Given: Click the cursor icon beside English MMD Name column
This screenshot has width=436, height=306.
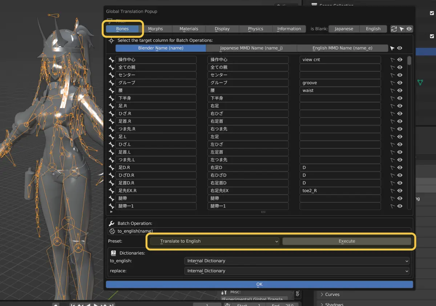Looking at the screenshot, I should click(392, 48).
